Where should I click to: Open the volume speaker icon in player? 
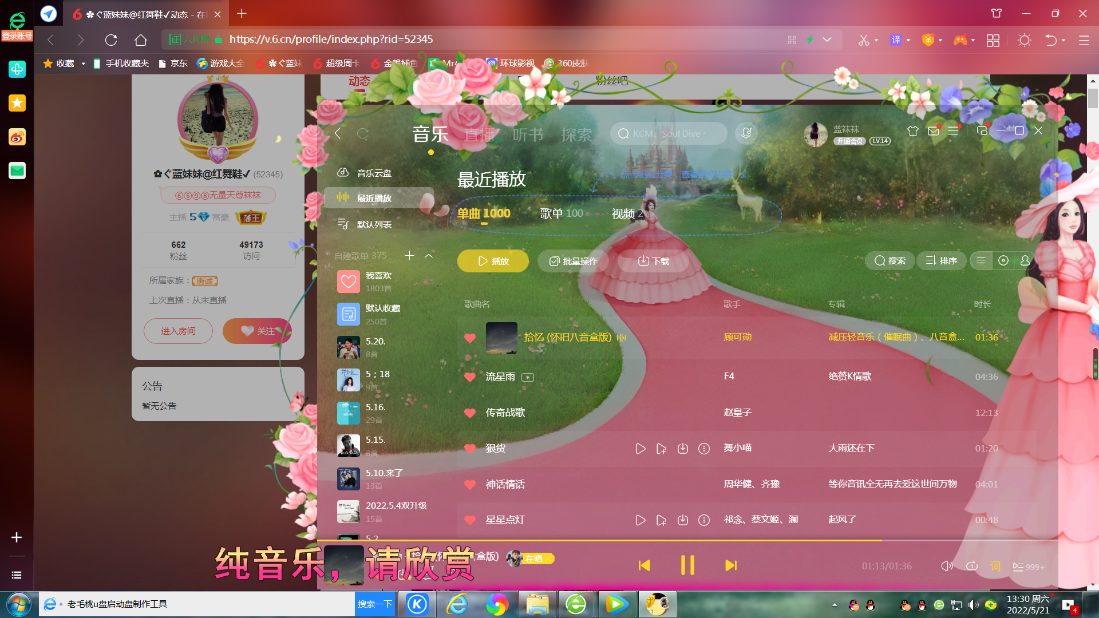click(x=947, y=566)
